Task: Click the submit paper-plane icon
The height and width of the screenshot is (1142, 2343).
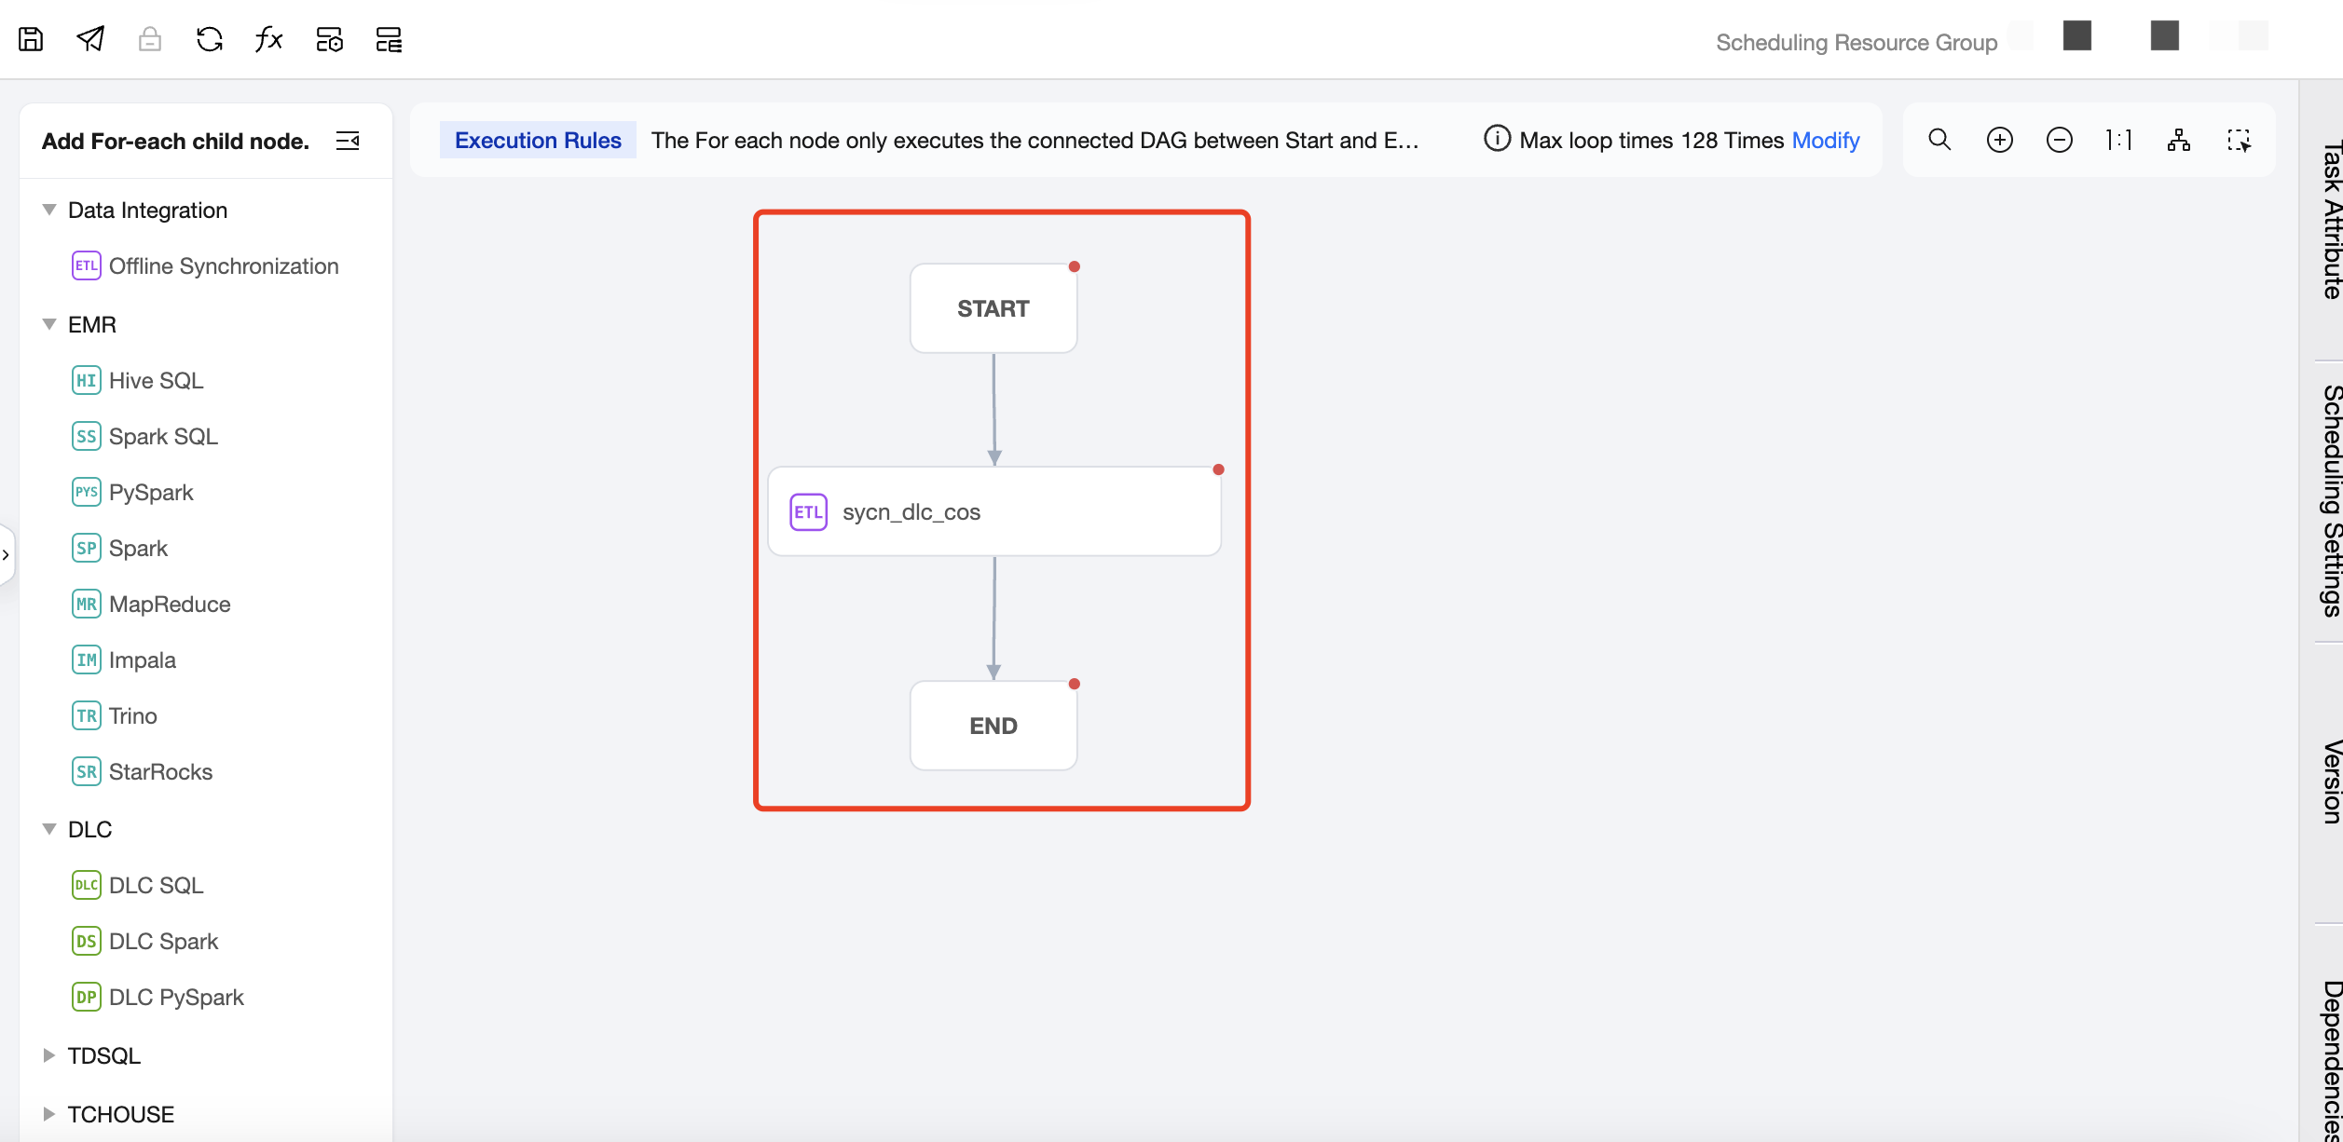Action: pyautogui.click(x=90, y=39)
